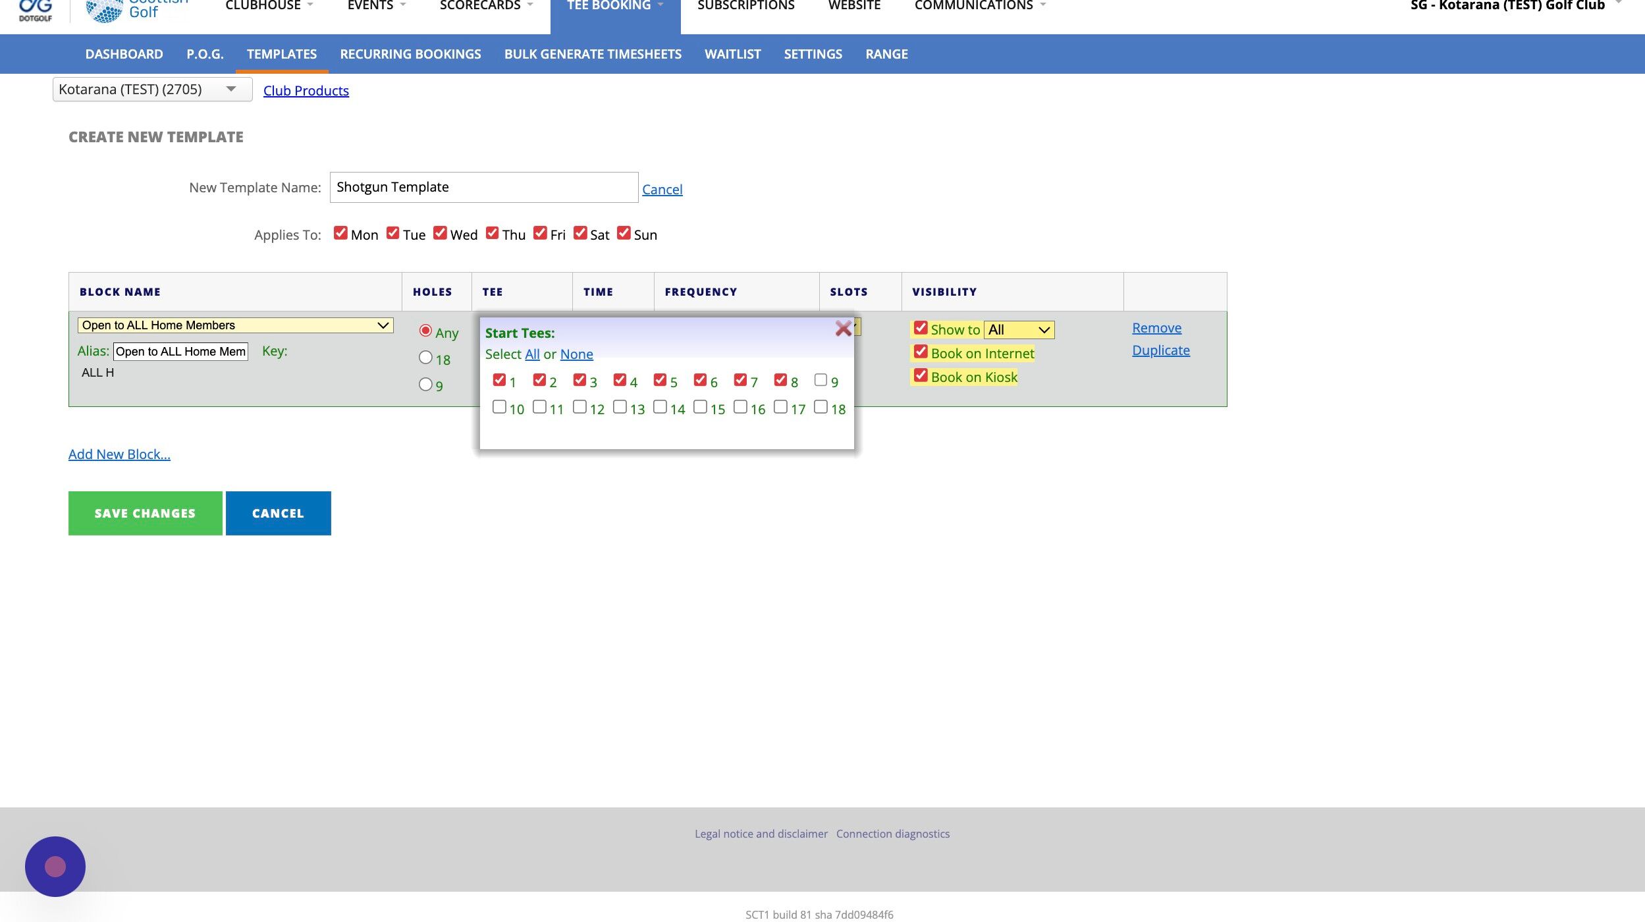The width and height of the screenshot is (1645, 922).
Task: Select the 18 holes radio button
Action: (x=425, y=358)
